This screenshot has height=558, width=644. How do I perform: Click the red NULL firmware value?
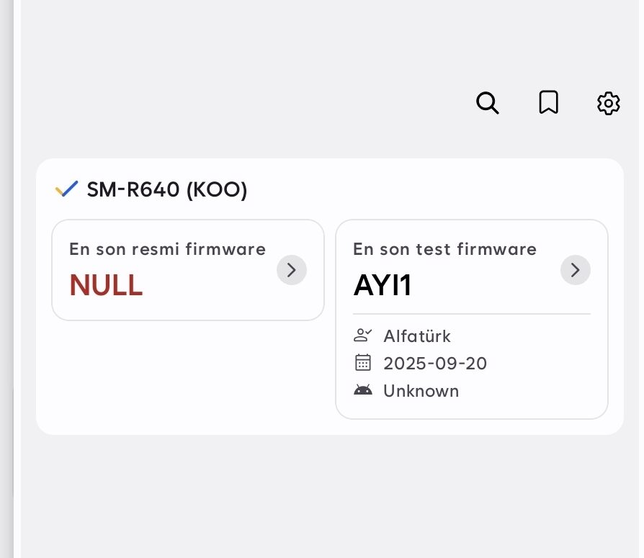(106, 285)
